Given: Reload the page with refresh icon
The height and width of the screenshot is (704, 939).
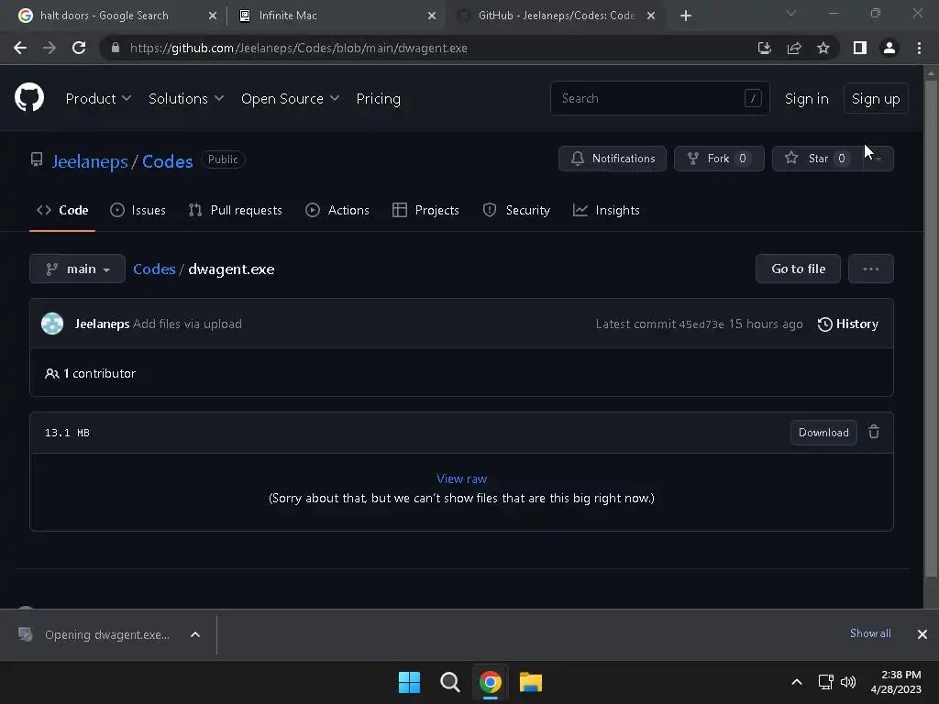Looking at the screenshot, I should pyautogui.click(x=79, y=48).
